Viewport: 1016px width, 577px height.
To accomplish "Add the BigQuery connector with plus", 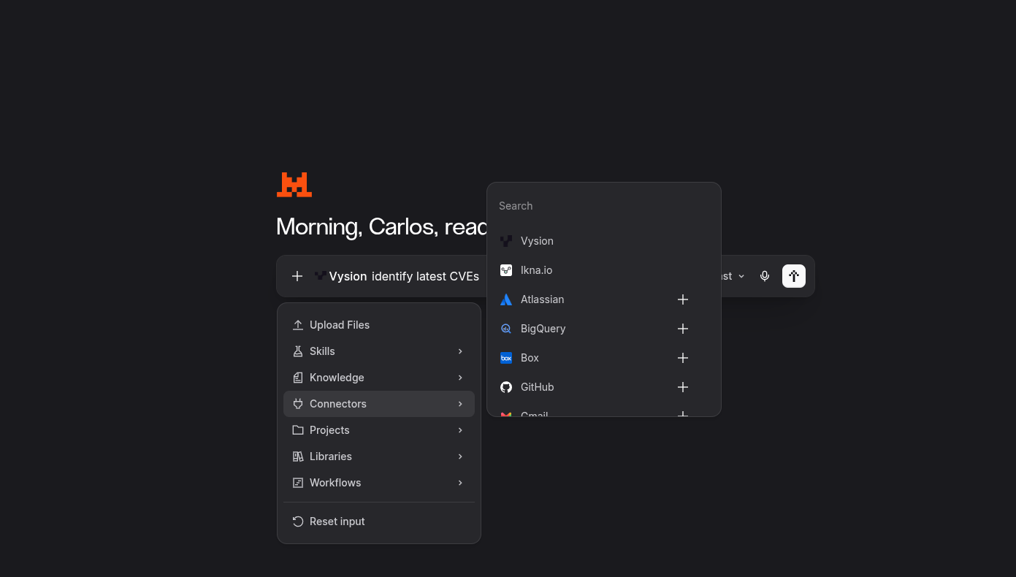I will pos(683,329).
